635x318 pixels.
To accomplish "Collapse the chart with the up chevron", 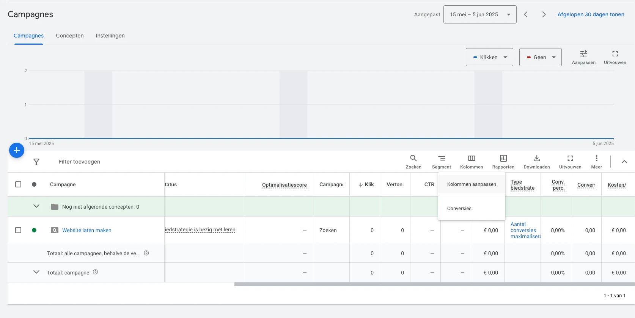I will (624, 162).
